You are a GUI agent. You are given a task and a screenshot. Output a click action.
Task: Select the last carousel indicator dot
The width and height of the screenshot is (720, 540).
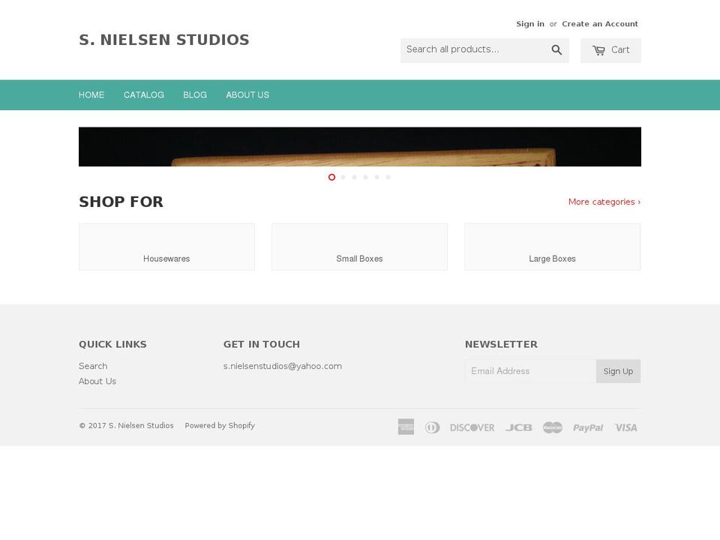click(x=388, y=177)
